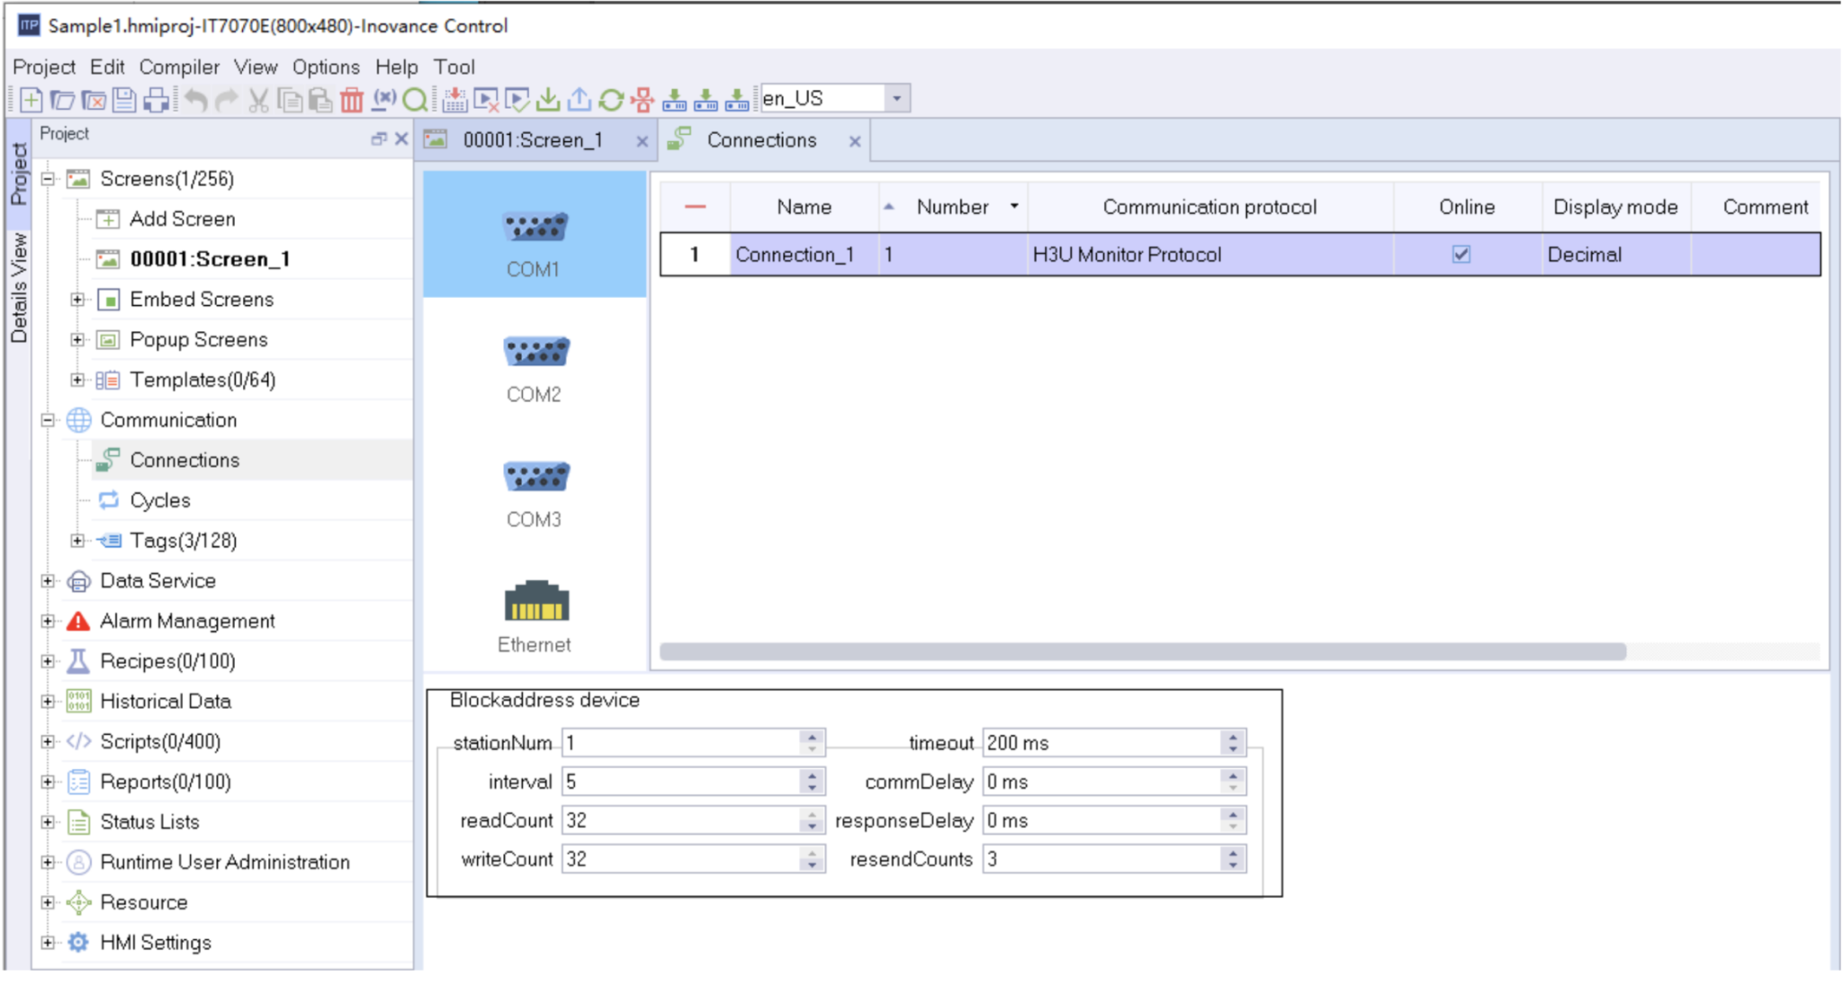Click the compile grid icon with red arrow
Image resolution: width=1843 pixels, height=1003 pixels.
(x=454, y=100)
